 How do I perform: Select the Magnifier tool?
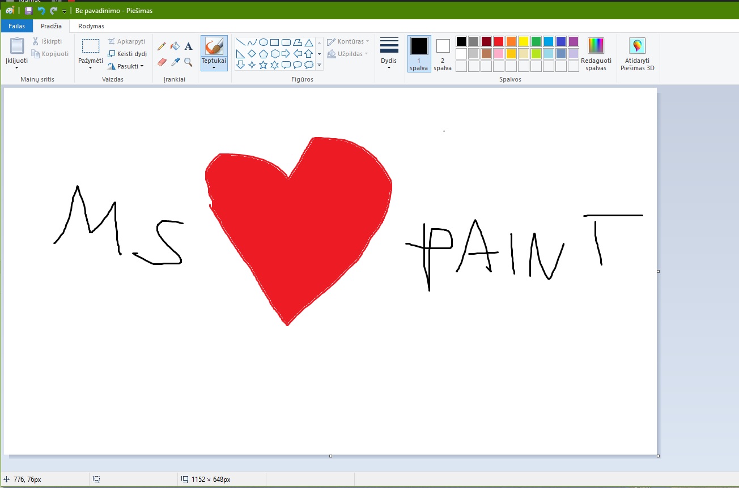click(188, 62)
